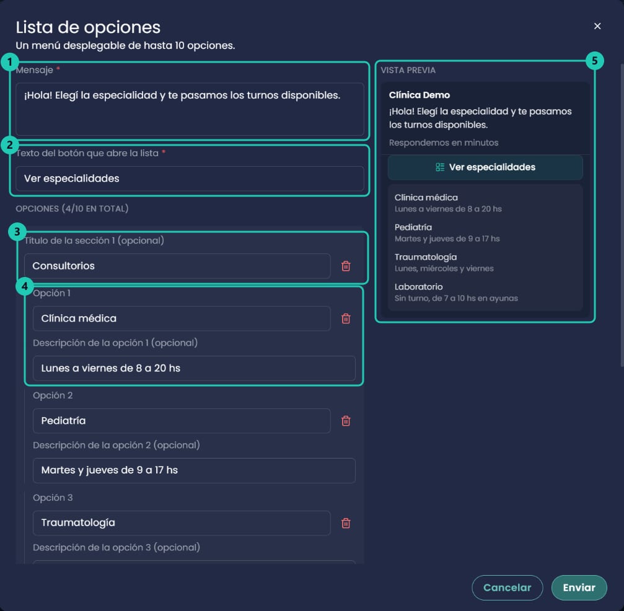Image resolution: width=624 pixels, height=611 pixels.
Task: Select Traumatología in the preview list
Action: [485, 263]
